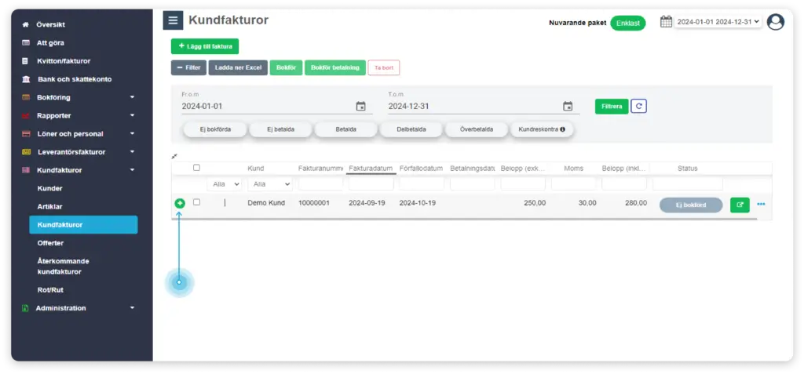Viewport: 804px width, 374px height.
Task: Toggle the select-all checkbox in table header
Action: pos(196,168)
